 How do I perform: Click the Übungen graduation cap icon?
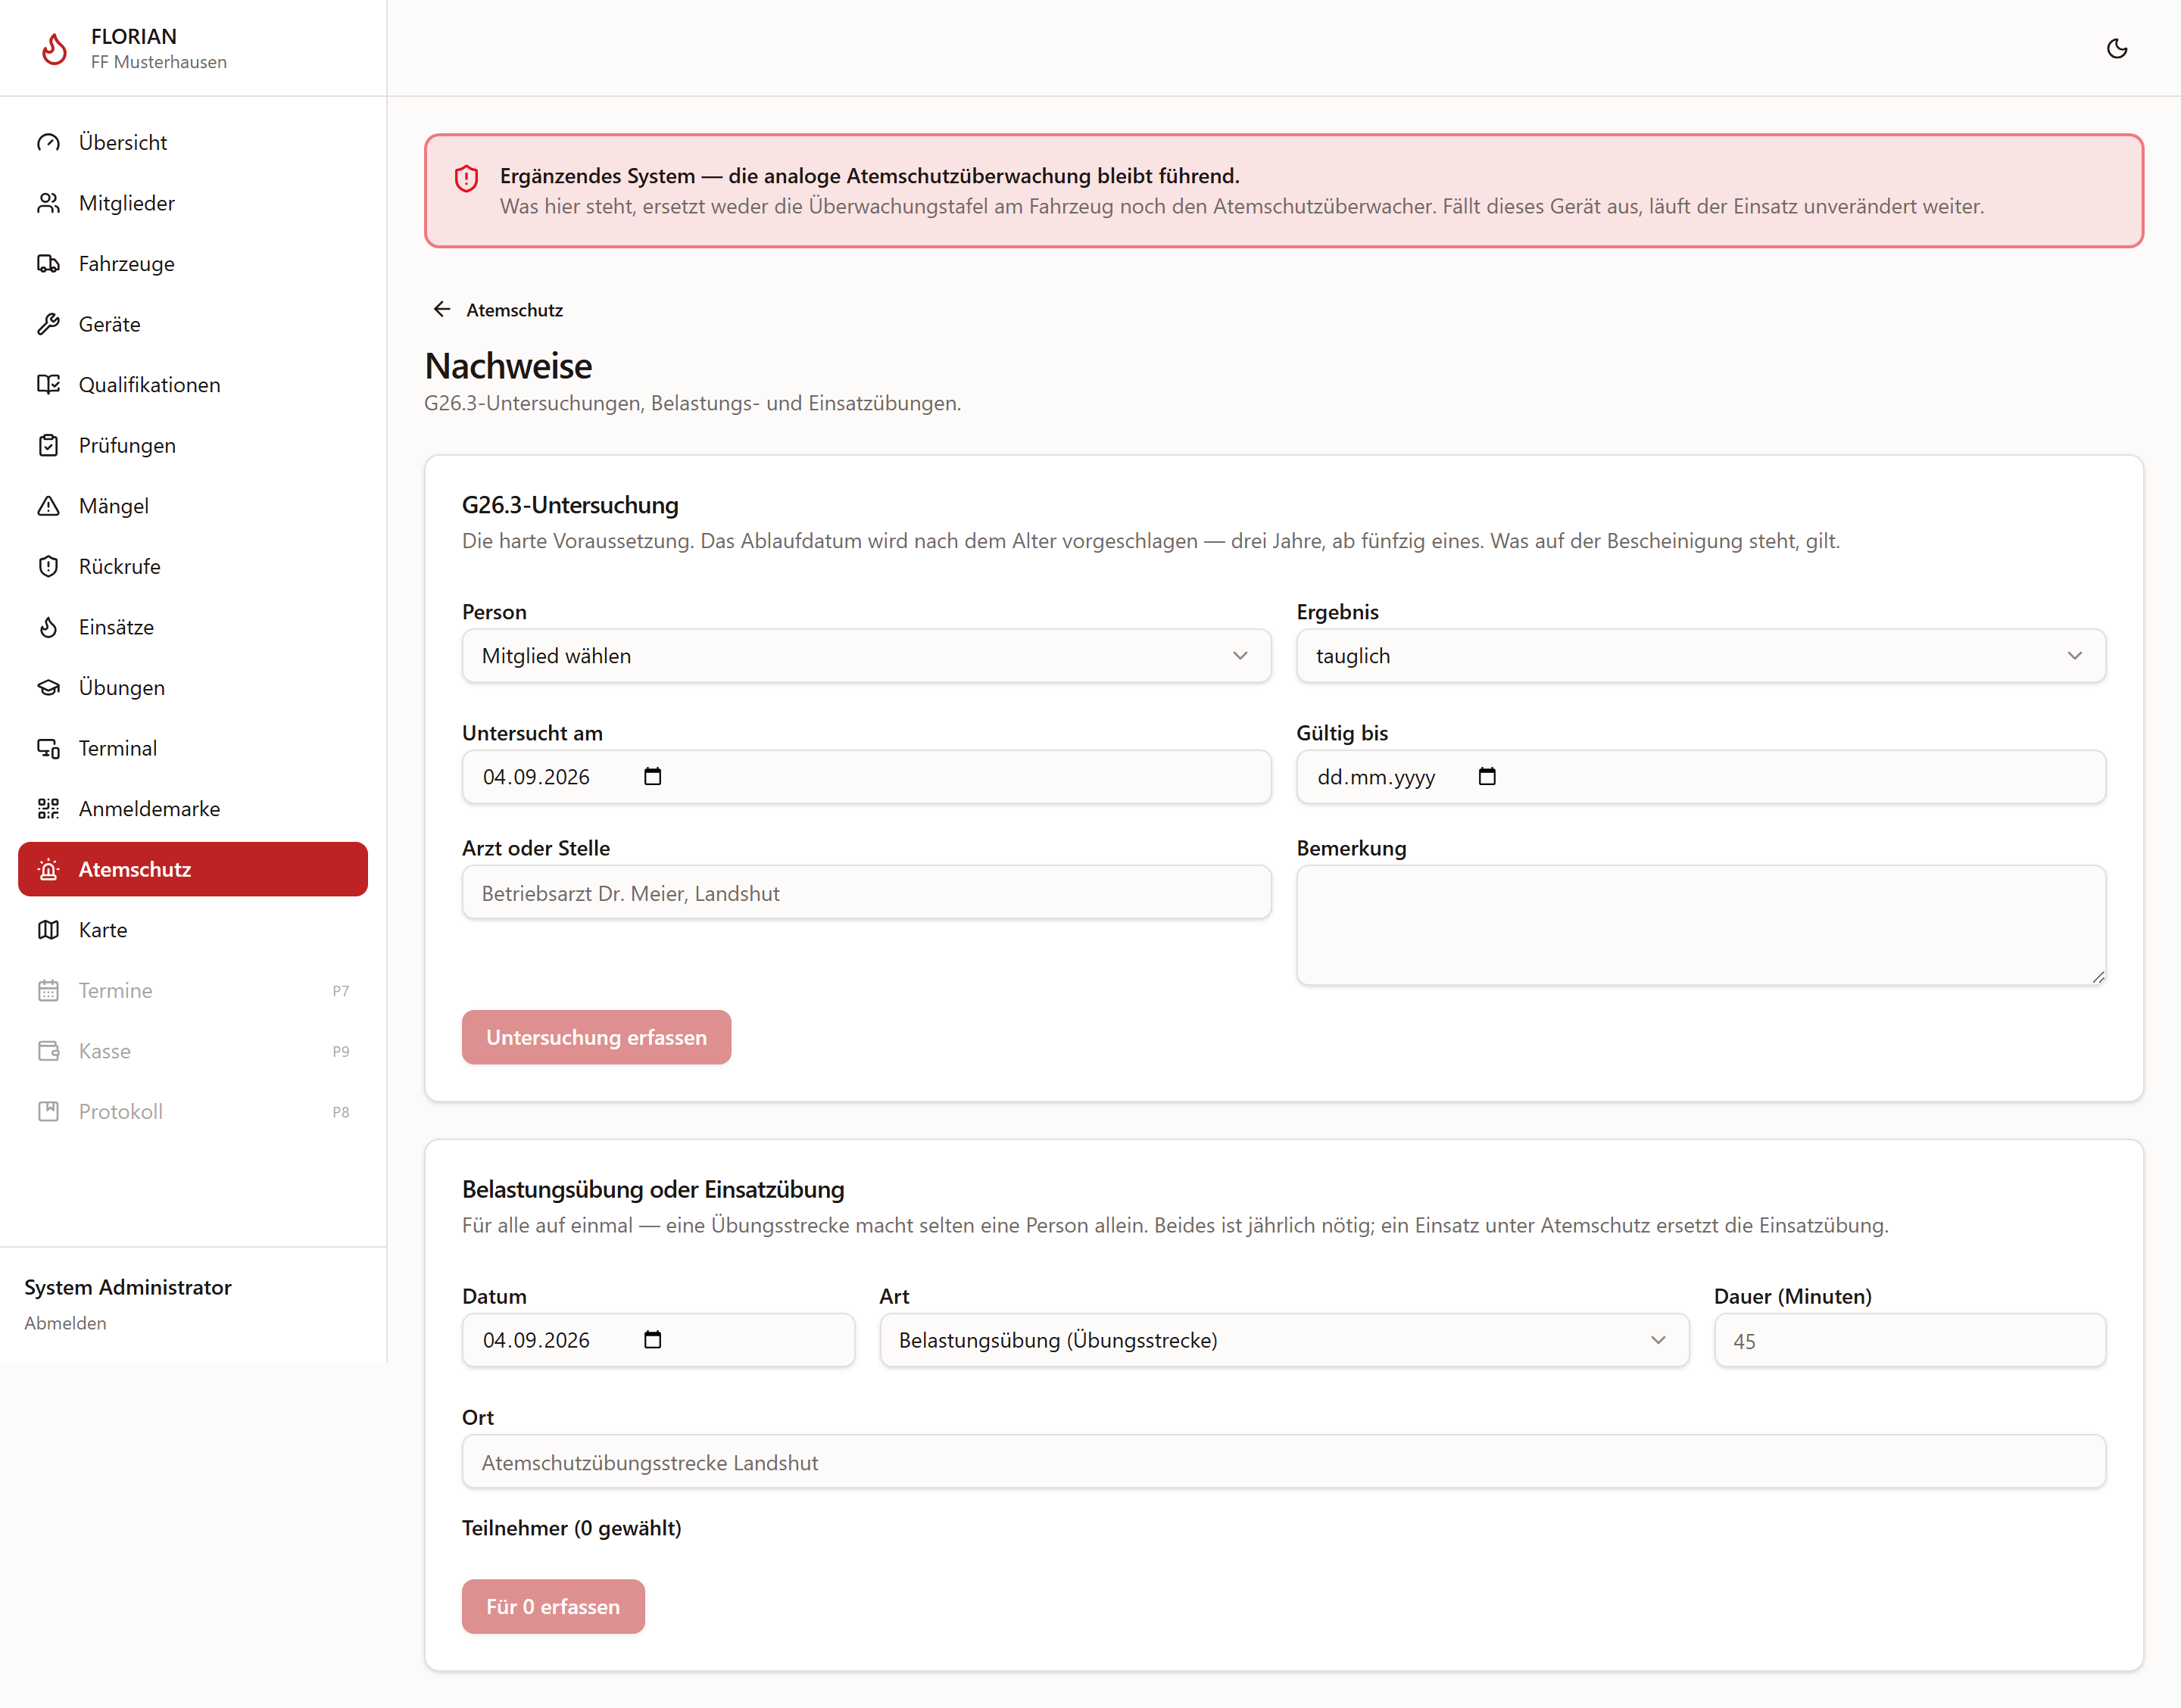click(x=48, y=687)
